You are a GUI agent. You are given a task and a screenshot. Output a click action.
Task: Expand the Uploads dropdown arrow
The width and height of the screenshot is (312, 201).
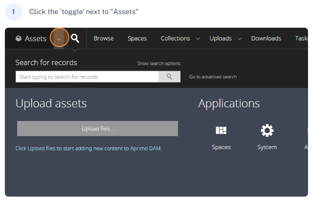[240, 39]
